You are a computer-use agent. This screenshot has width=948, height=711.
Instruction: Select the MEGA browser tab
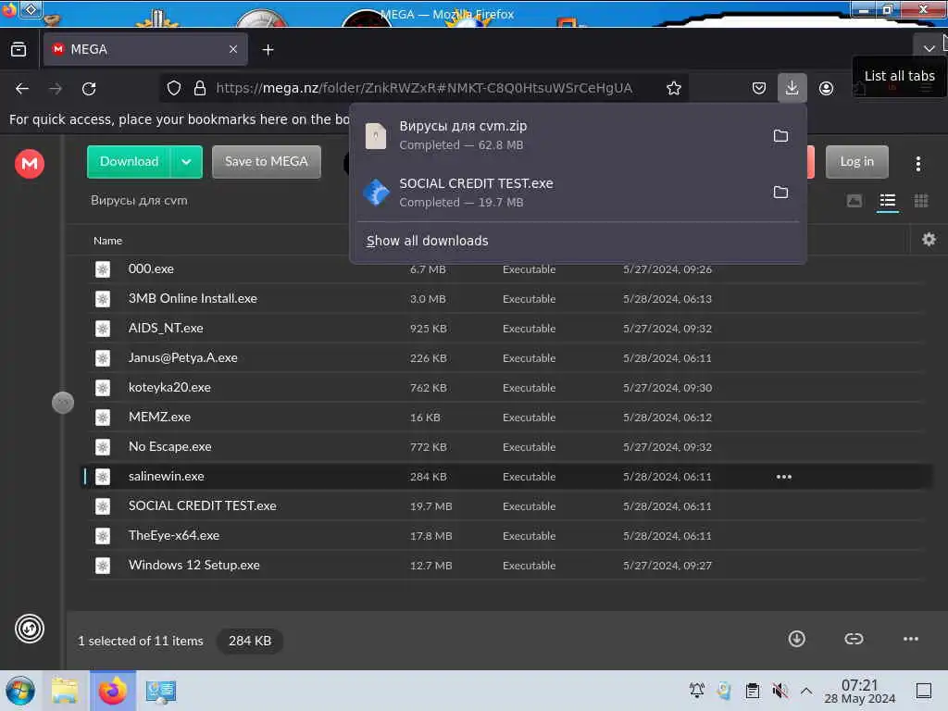pos(145,50)
